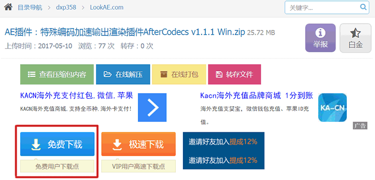This screenshot has height=180, width=375.
Task: Open the AfterCodecs v1.1.1 Win.zip file title
Action: (x=125, y=32)
